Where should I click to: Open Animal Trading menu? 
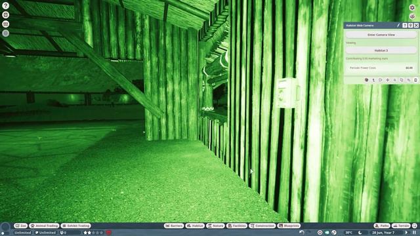[x=44, y=226]
